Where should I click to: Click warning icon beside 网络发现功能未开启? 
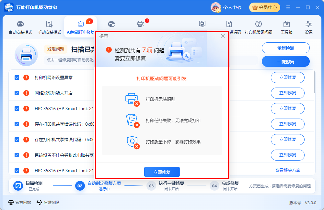coord(26,93)
